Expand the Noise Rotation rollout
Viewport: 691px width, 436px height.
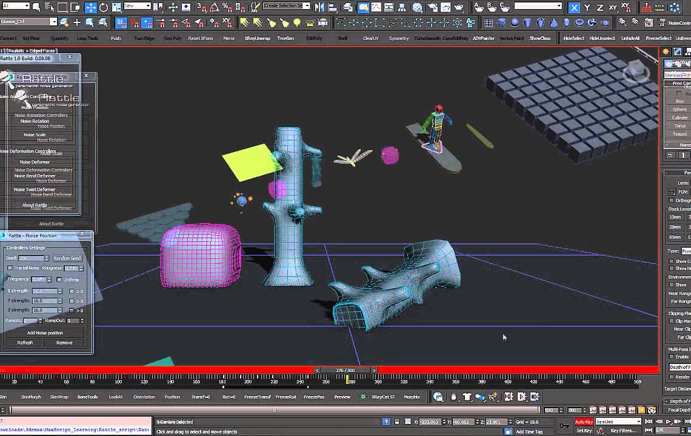click(x=35, y=121)
